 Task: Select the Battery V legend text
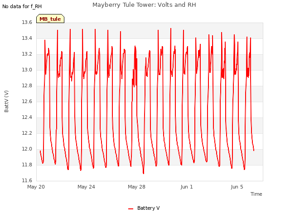point(148,208)
